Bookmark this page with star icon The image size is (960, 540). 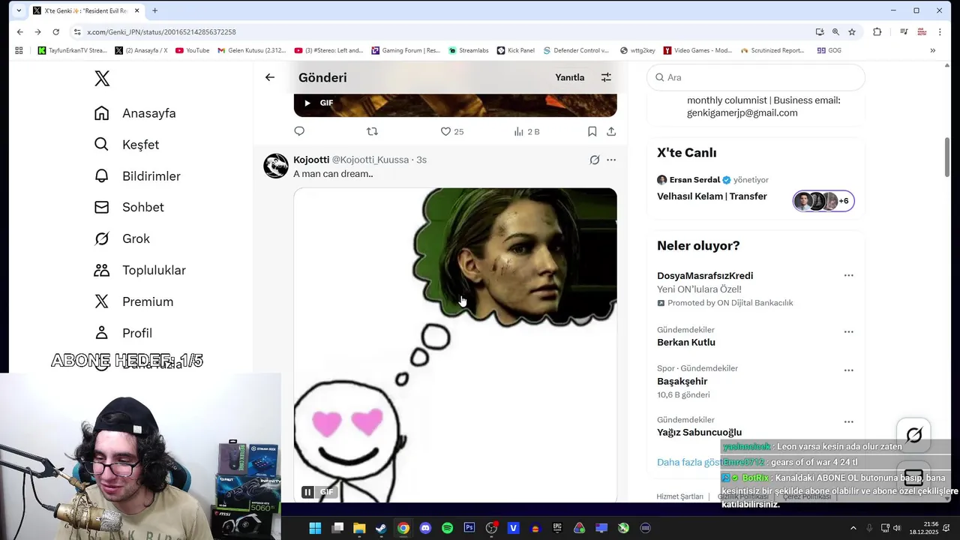coord(852,32)
